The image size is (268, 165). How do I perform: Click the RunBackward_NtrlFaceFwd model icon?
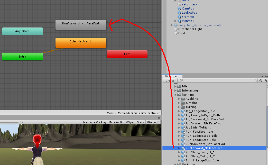[x=183, y=144]
